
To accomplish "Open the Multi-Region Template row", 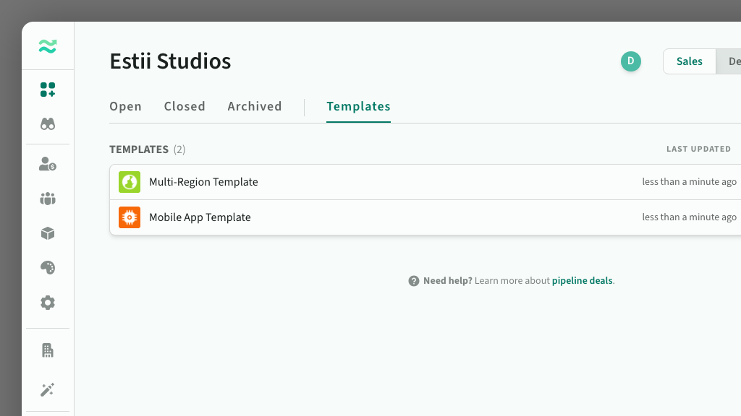I will 203,182.
